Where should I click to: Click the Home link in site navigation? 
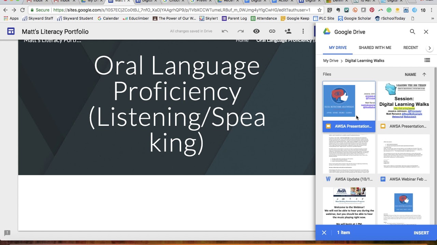tap(242, 40)
